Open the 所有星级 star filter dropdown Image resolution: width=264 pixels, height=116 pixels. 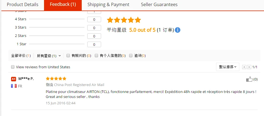point(49,56)
